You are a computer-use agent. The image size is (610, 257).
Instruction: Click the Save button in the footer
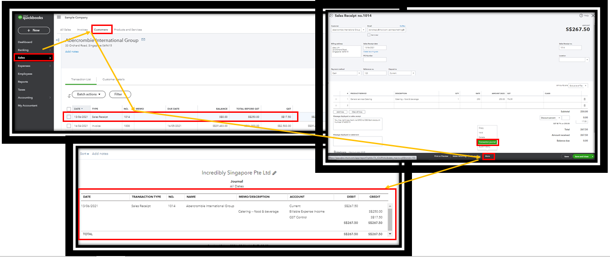point(566,156)
